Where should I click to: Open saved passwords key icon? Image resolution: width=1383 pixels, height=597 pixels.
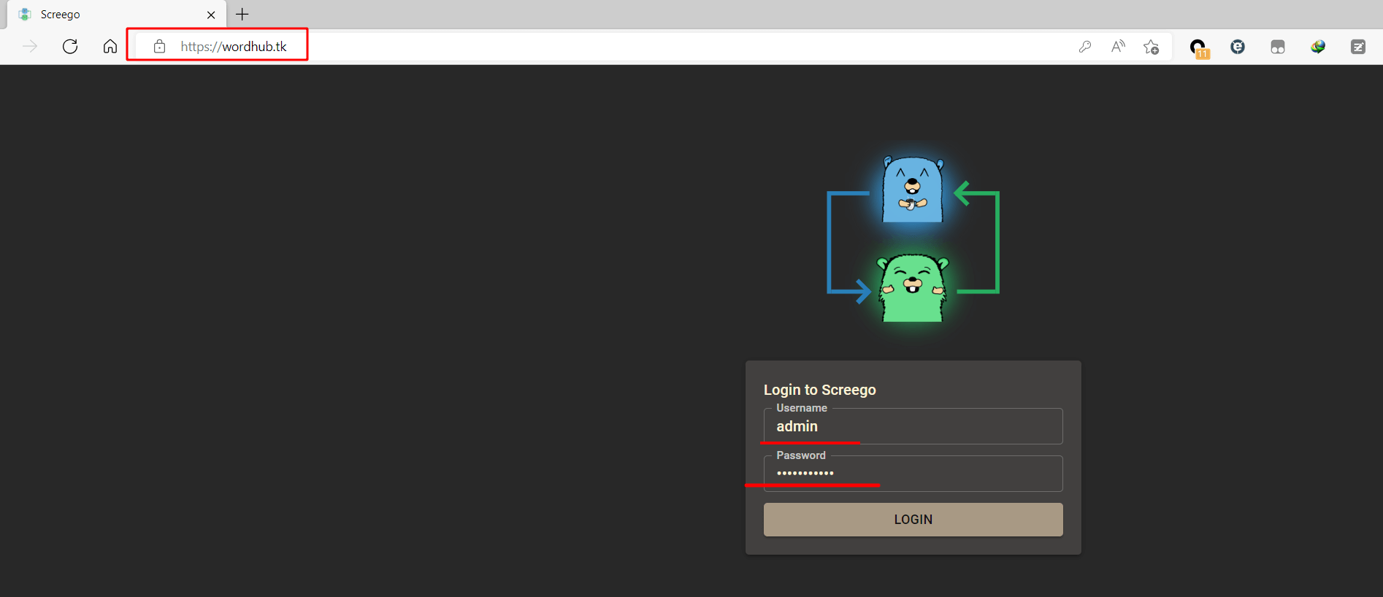click(x=1085, y=47)
